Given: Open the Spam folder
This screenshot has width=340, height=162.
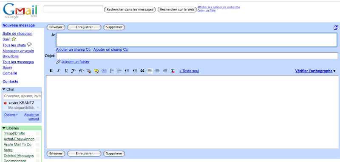Looking at the screenshot, I should 7,68.
